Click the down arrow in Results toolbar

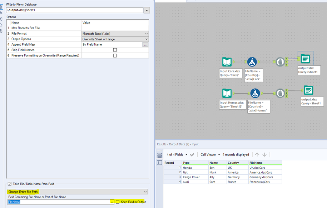pos(264,155)
